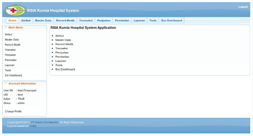Open Atribut in the Main Menu sidebar
Screen dimensions: 253x136
(x=8, y=34)
